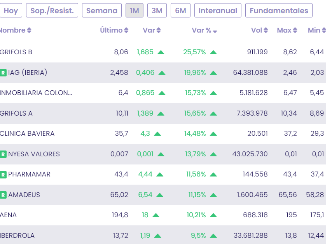Open the GRIFOLS A stock link
Viewport: 332px width, 244px height.
click(16, 113)
